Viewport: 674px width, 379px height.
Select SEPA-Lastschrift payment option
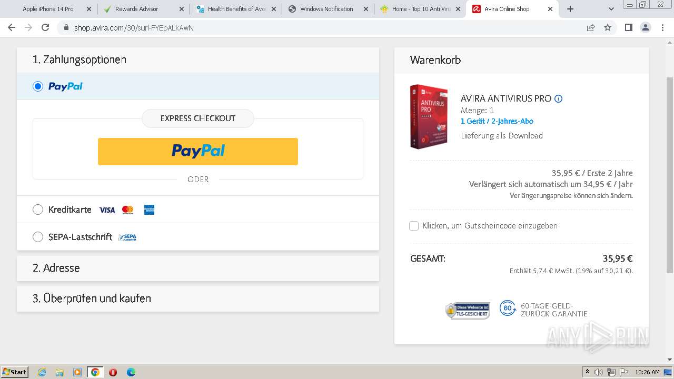(38, 237)
